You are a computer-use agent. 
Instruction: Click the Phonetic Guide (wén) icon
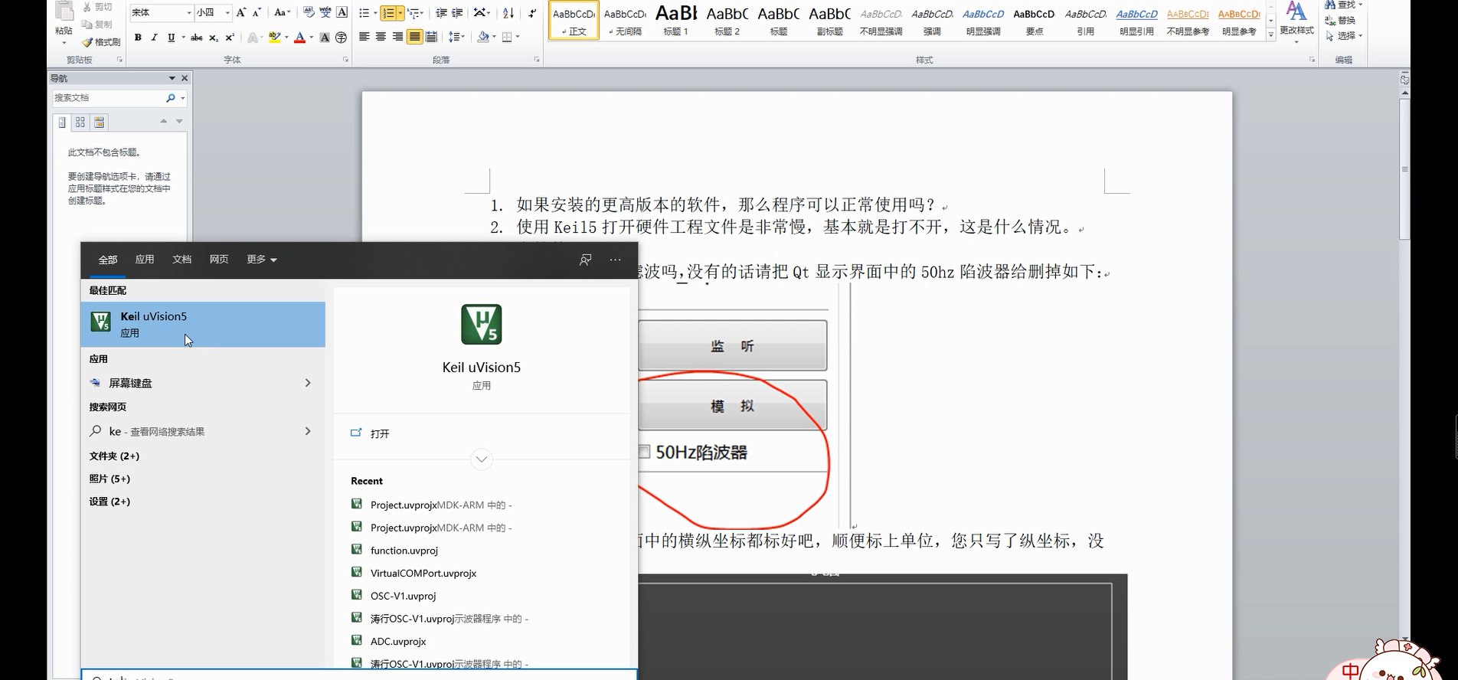325,12
